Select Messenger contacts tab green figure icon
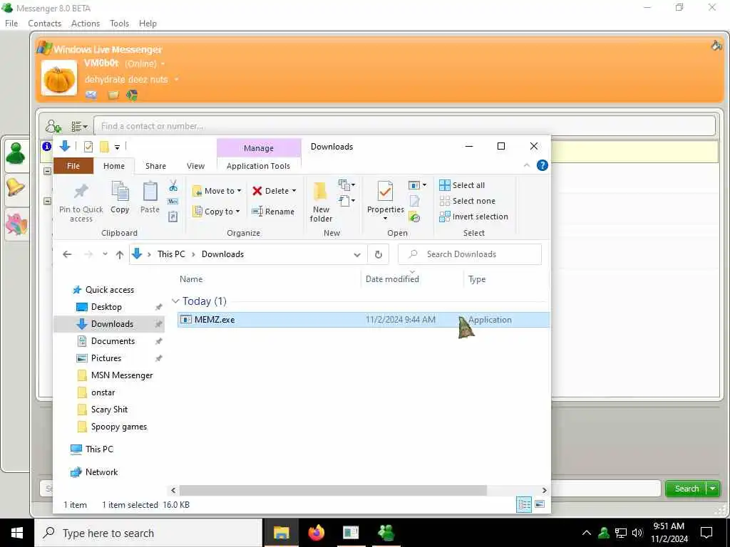Viewport: 730px width, 547px height. 16,154
